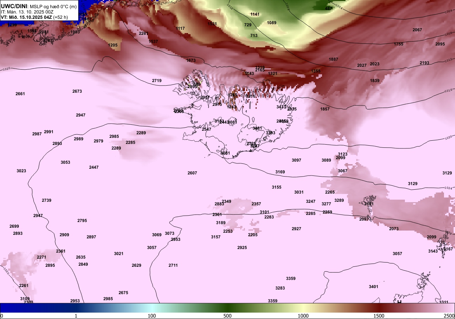This screenshot has width=455, height=319.
Task: Click the height value 2629
Action: pos(136,265)
